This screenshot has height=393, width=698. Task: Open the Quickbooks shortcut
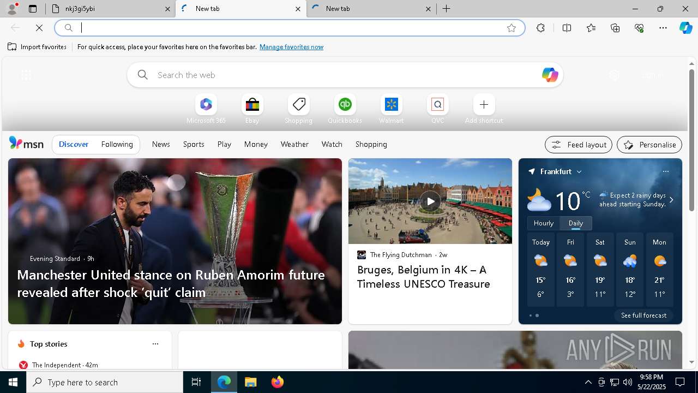pyautogui.click(x=345, y=109)
